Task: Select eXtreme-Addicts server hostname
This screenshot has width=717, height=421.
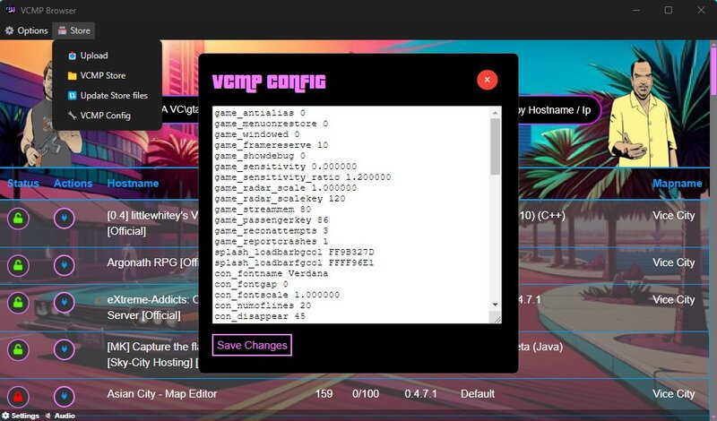Action: (153, 307)
